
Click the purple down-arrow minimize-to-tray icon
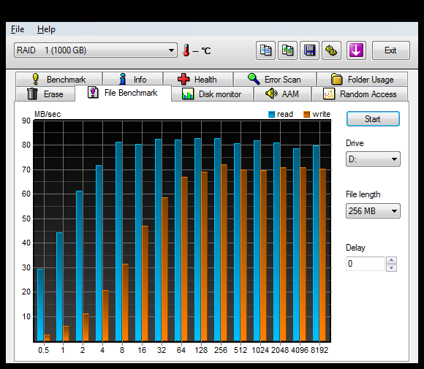pos(356,50)
